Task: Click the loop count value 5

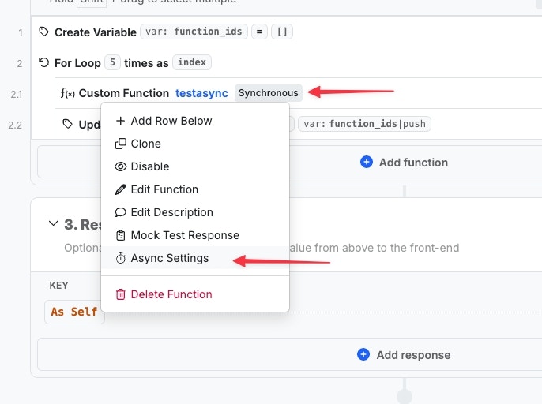Action: click(113, 62)
